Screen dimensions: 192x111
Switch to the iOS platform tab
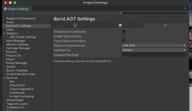click(165, 25)
